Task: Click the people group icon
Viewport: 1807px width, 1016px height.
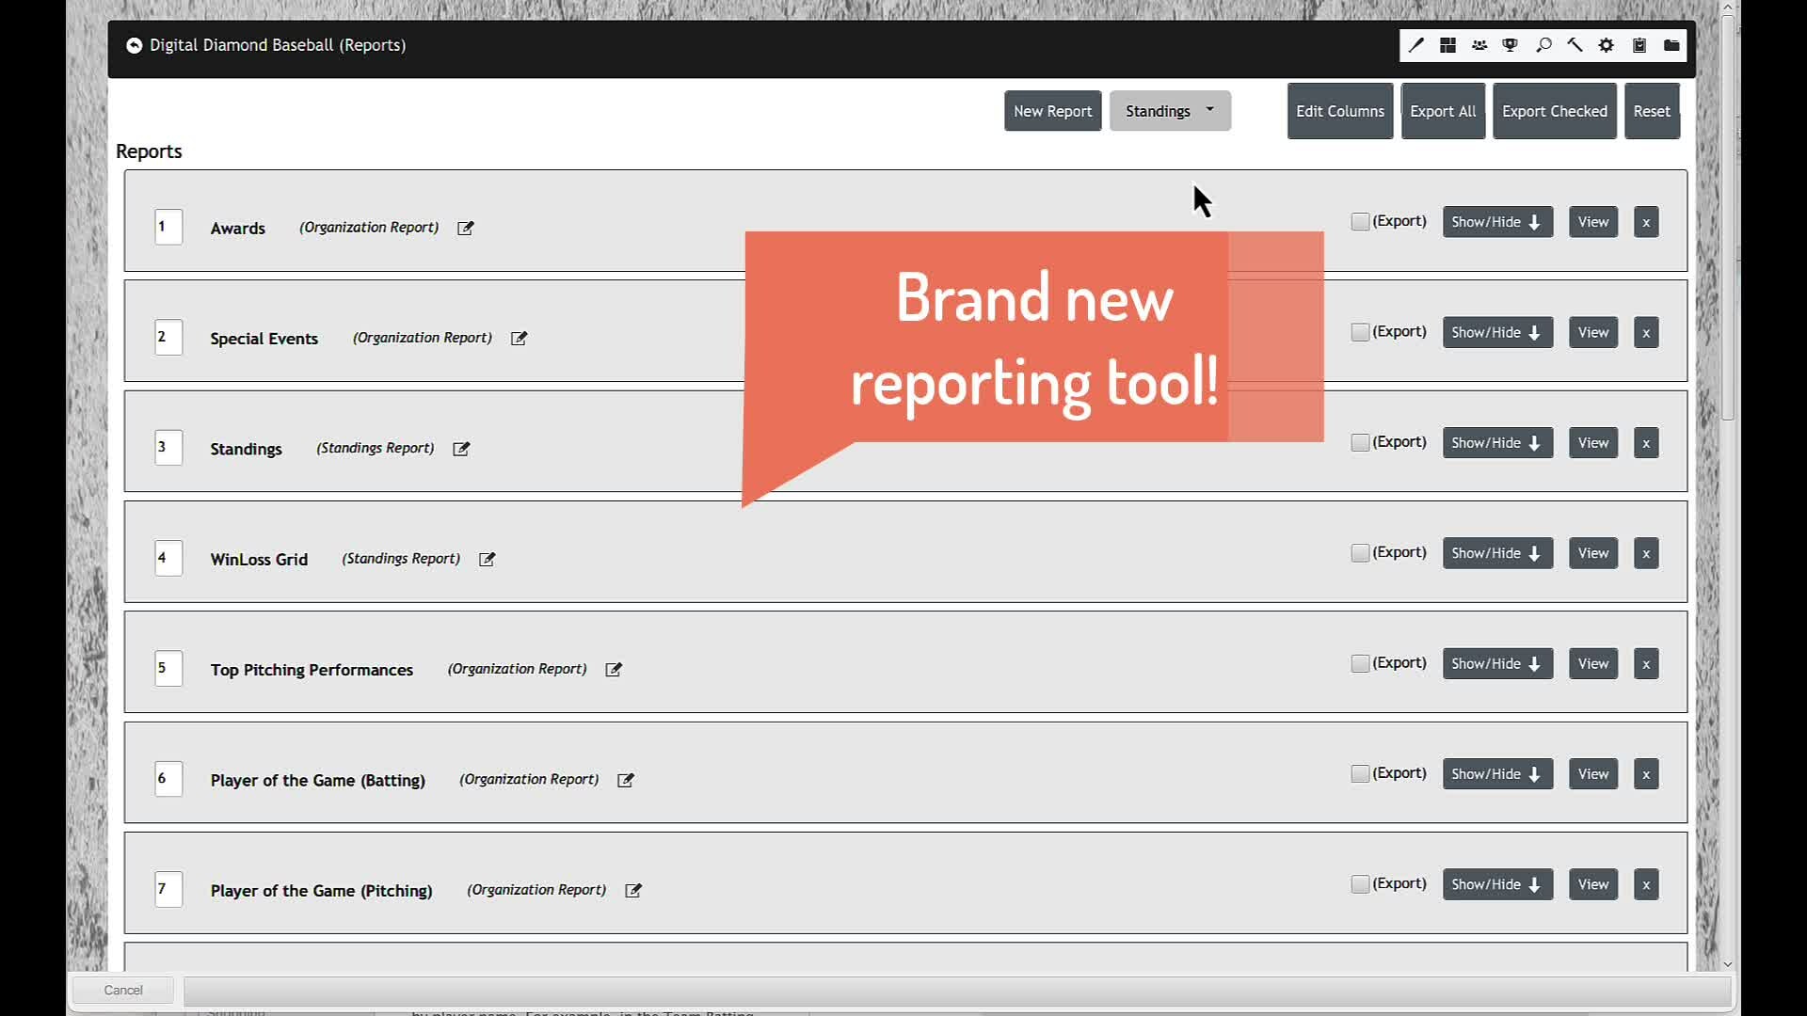Action: pyautogui.click(x=1479, y=45)
